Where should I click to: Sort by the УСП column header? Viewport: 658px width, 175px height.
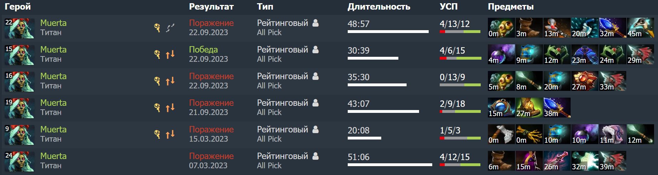448,6
